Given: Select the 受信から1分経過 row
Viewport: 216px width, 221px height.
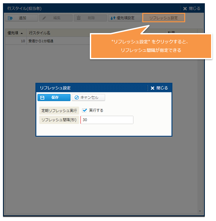Looking at the screenshot, I should 41,41.
